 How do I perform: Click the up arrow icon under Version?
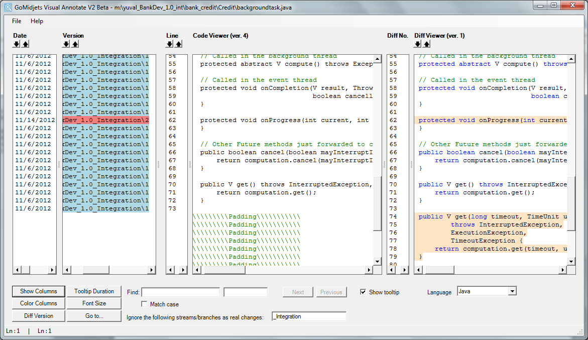(x=75, y=44)
